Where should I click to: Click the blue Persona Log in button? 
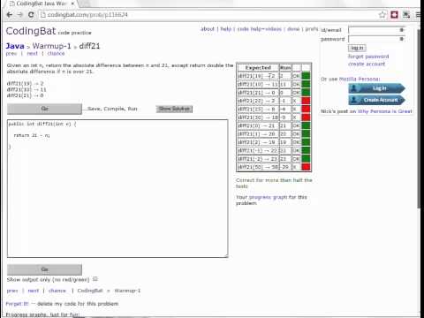point(376,88)
